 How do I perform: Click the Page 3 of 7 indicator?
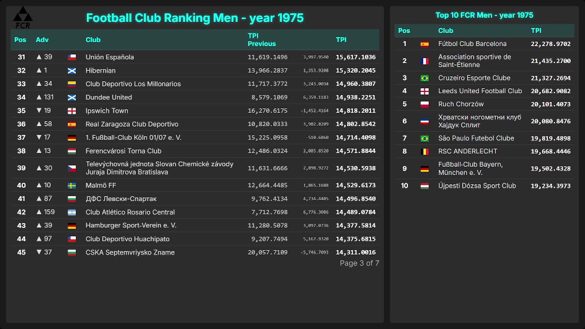(359, 263)
